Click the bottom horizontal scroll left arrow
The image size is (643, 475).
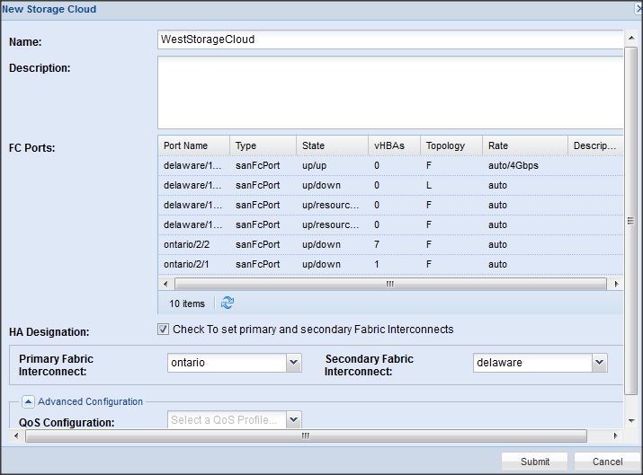click(x=16, y=435)
